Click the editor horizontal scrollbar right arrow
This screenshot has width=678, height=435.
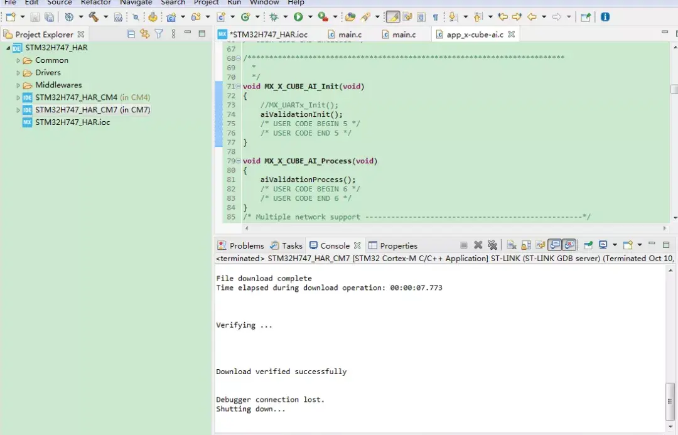(665, 228)
